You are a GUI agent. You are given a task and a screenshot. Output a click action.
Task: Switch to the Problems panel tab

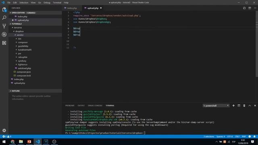70,106
